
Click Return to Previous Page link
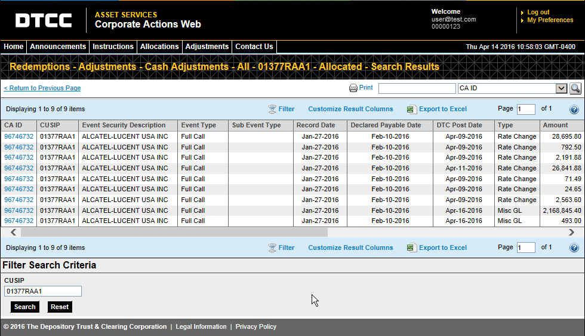pyautogui.click(x=42, y=88)
